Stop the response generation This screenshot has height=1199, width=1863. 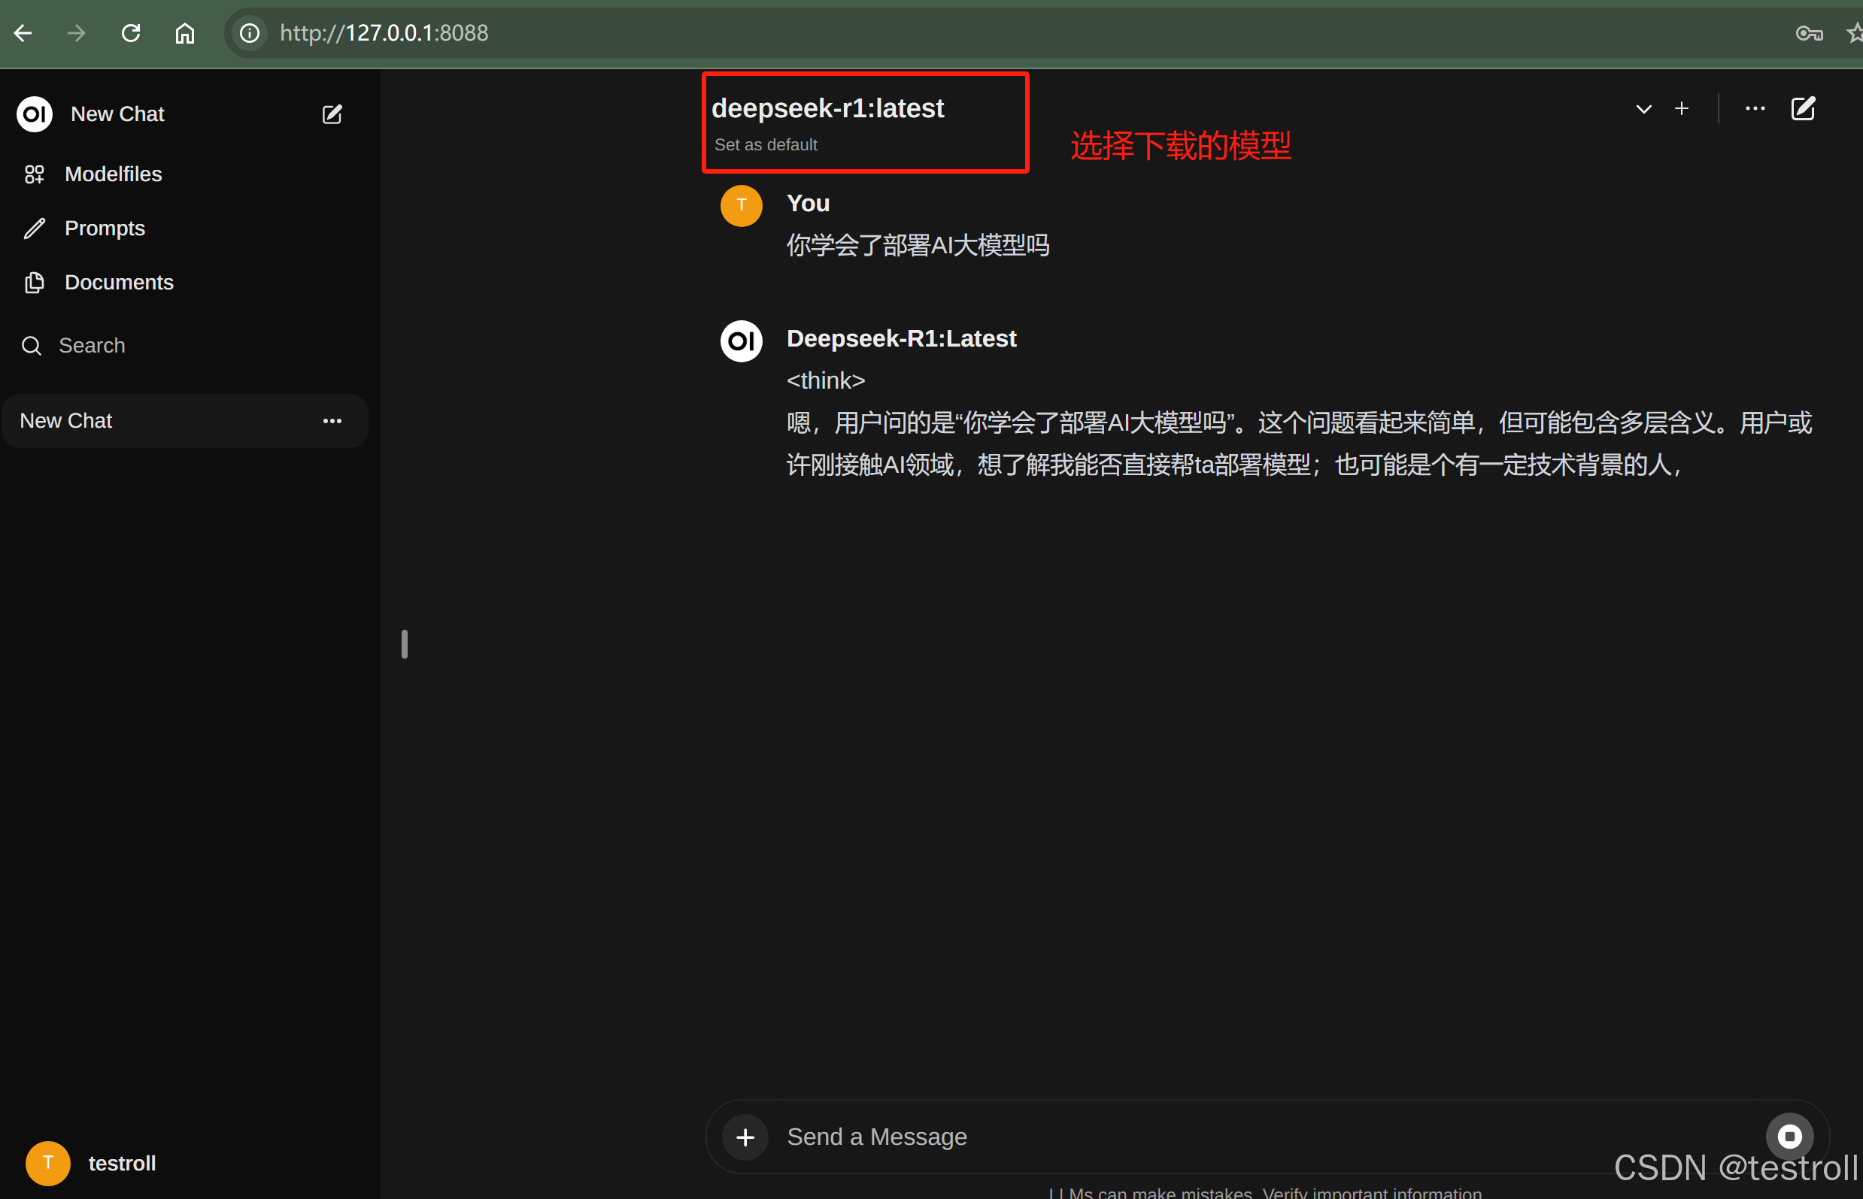coord(1789,1137)
